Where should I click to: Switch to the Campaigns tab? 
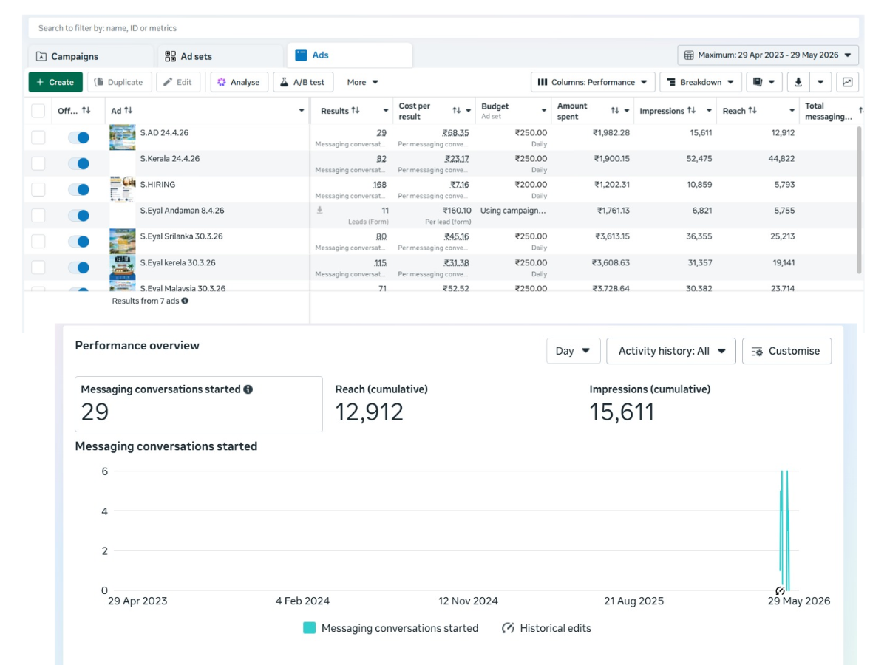point(92,56)
